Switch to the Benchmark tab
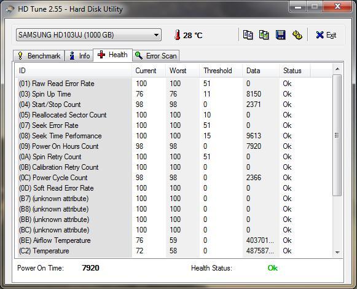The image size is (357, 289). [x=39, y=55]
